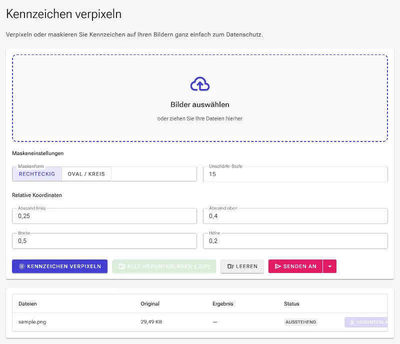Click the AUSSTEHEND status badge

coord(301,322)
